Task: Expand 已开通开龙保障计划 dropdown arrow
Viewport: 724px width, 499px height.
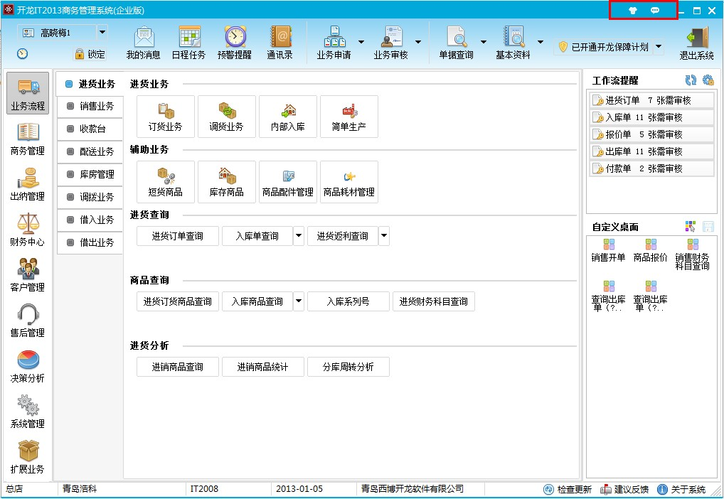Action: coord(659,47)
